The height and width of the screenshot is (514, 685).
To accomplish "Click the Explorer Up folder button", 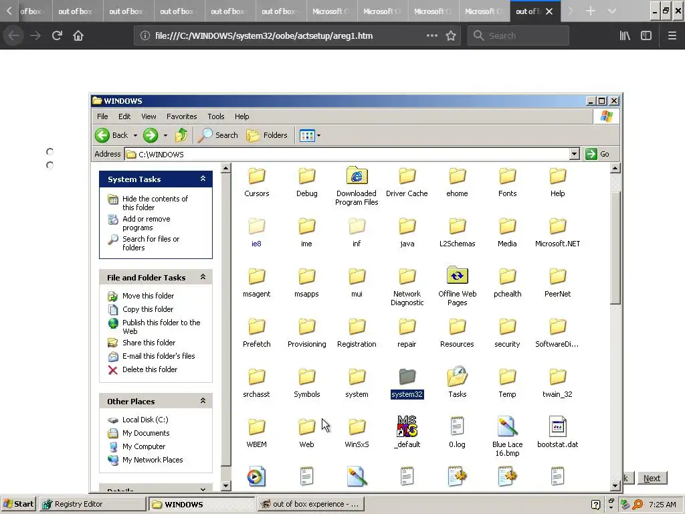I will pyautogui.click(x=181, y=135).
